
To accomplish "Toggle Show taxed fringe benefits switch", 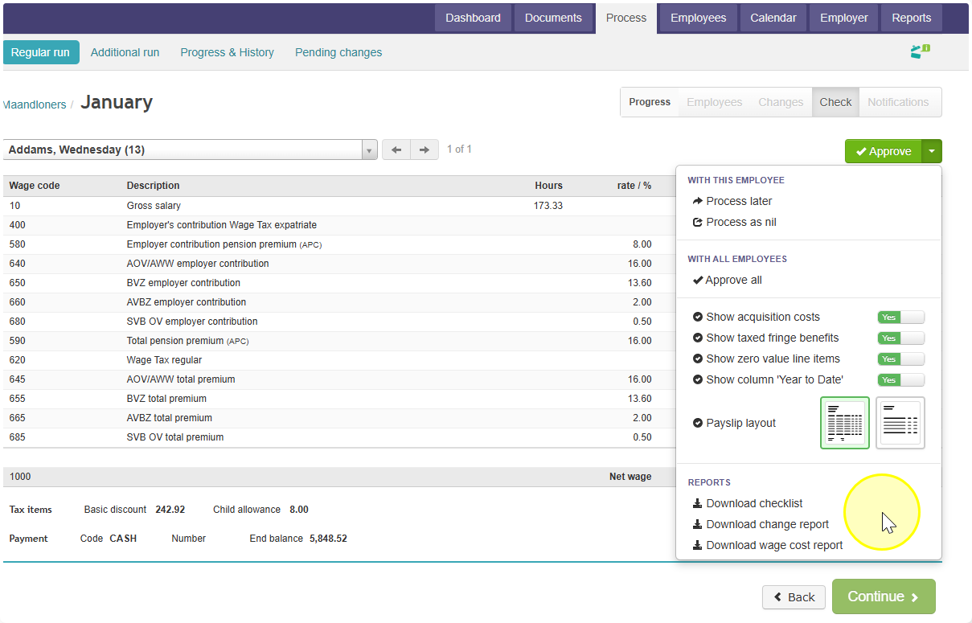I will [900, 338].
